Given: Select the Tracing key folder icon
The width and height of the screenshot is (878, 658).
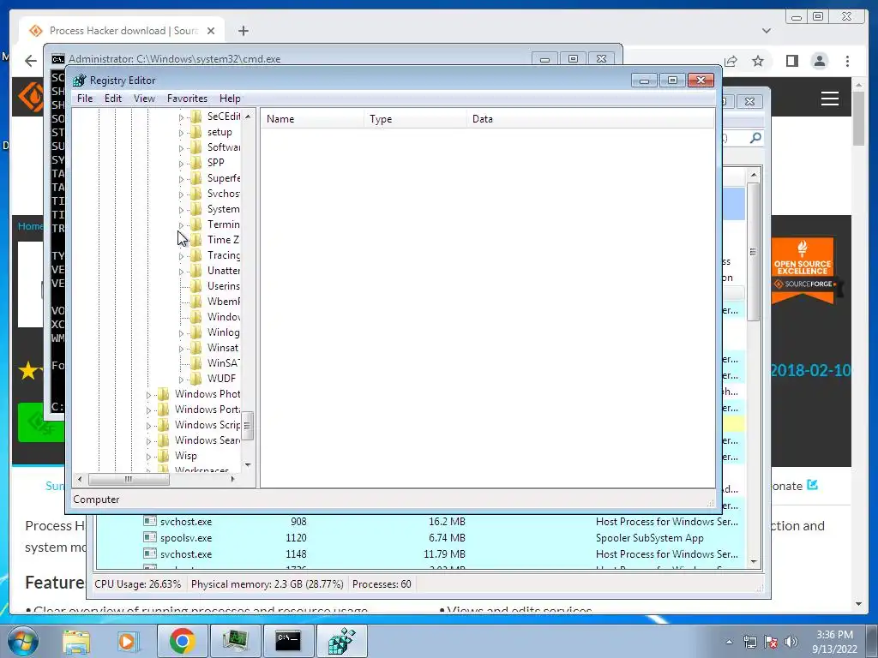Looking at the screenshot, I should pyautogui.click(x=196, y=255).
